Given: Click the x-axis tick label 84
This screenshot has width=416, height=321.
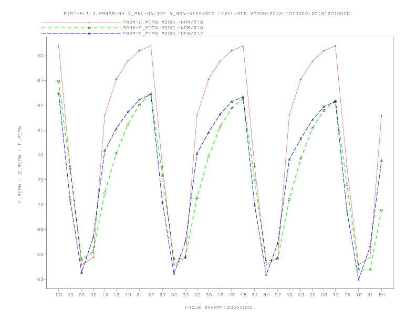Looking at the screenshot, I should point(381,295).
